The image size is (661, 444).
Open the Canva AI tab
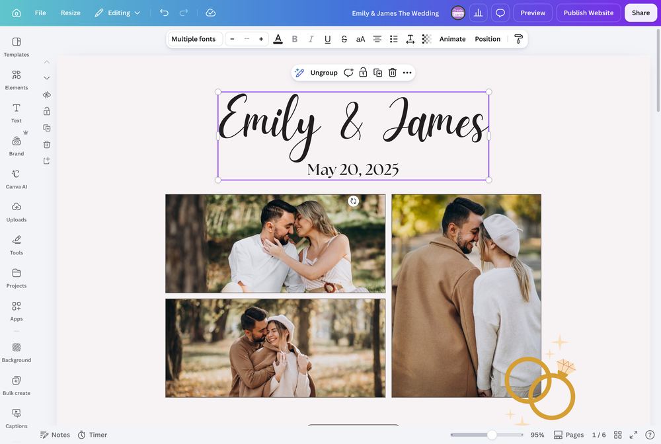point(17,179)
